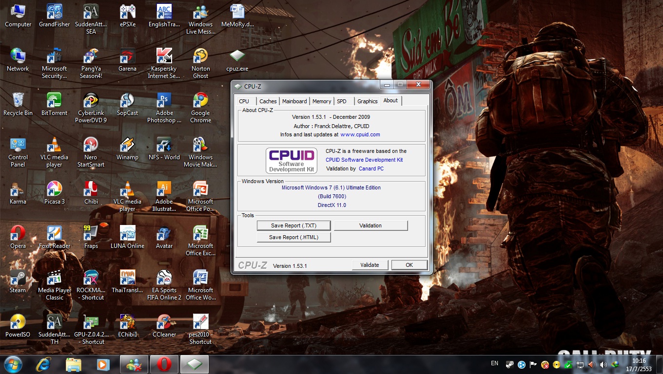
Task: Open the Mainboard tab in CPU-Z
Action: (x=295, y=101)
